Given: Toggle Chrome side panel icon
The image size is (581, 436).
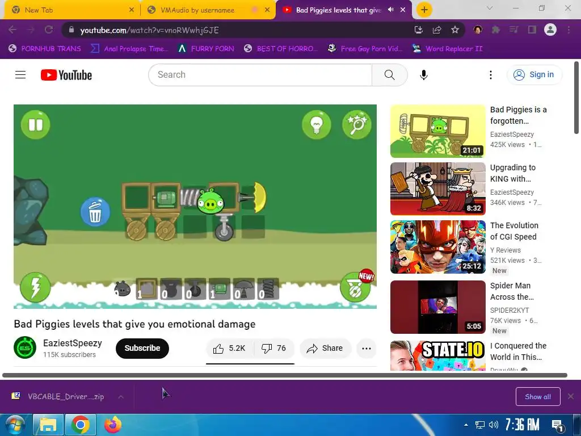Looking at the screenshot, I should click(x=532, y=30).
